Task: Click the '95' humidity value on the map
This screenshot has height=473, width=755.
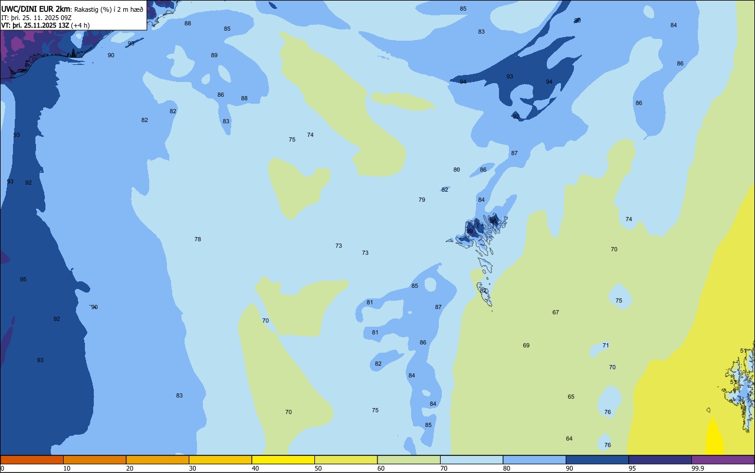Action: click(23, 280)
